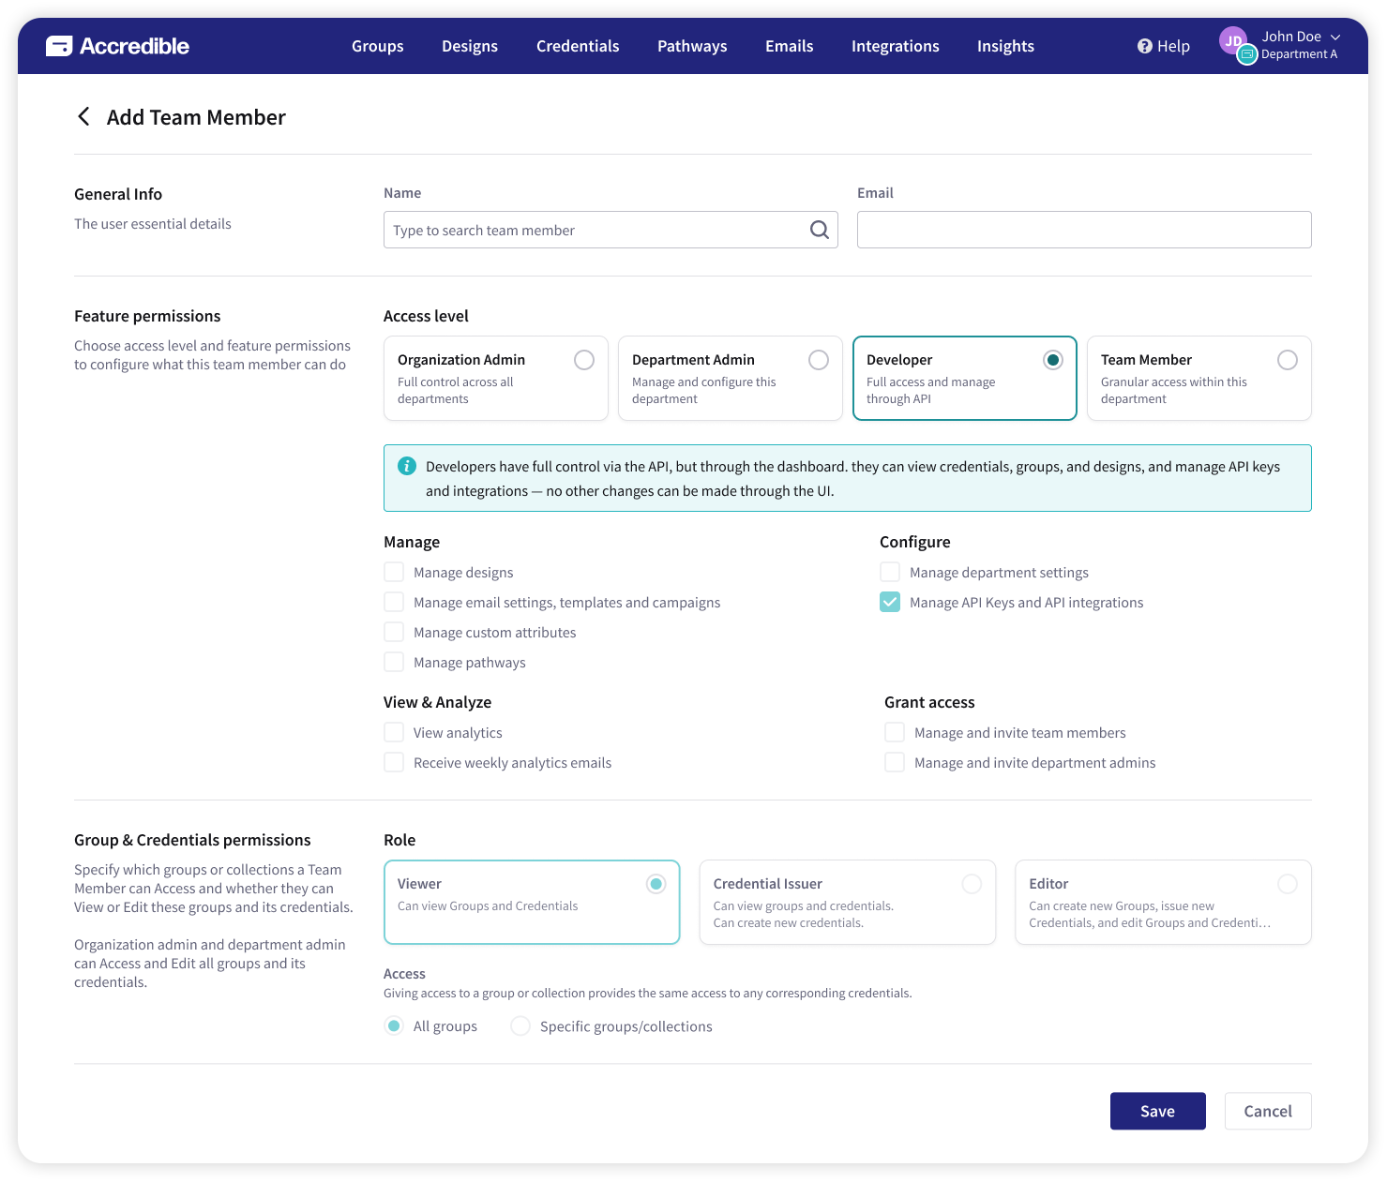Open the Designs menu
1387x1182 pixels.
470,46
